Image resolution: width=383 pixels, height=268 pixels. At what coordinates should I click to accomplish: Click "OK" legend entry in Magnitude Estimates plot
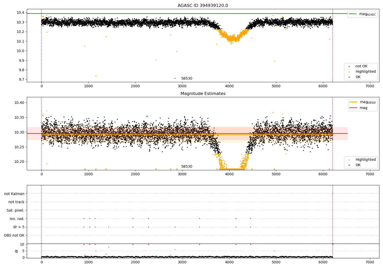(x=358, y=165)
